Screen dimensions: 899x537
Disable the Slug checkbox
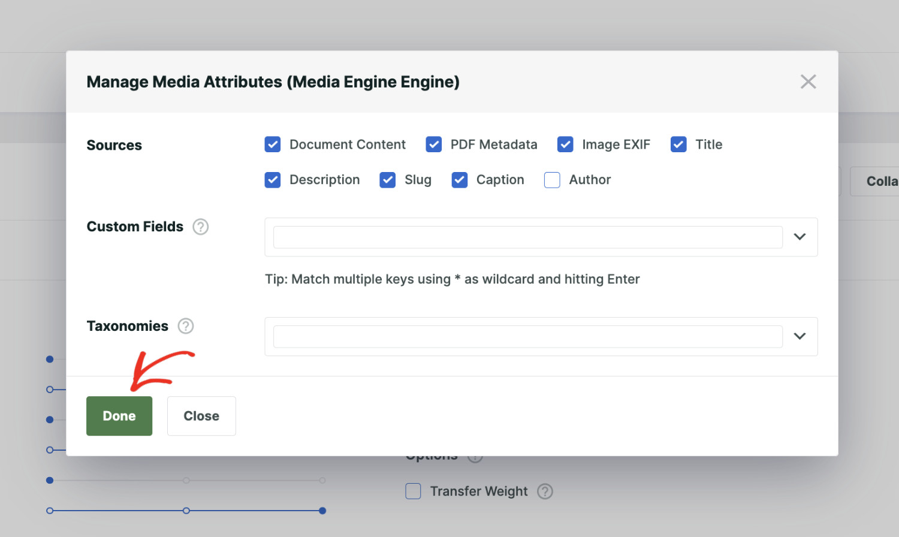point(387,180)
